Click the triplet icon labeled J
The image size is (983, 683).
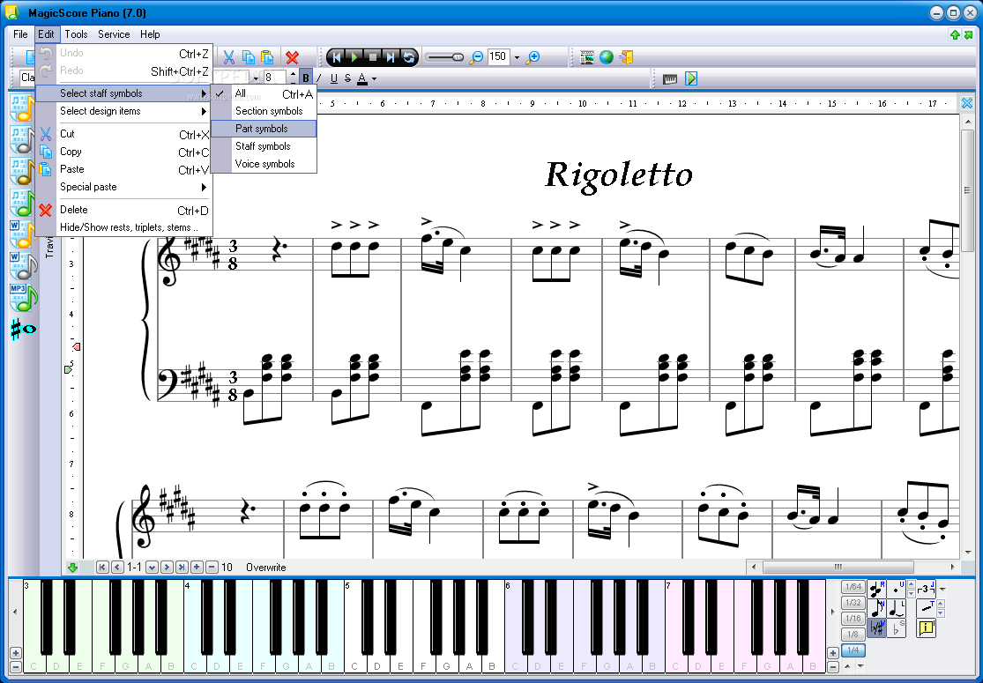tap(926, 589)
